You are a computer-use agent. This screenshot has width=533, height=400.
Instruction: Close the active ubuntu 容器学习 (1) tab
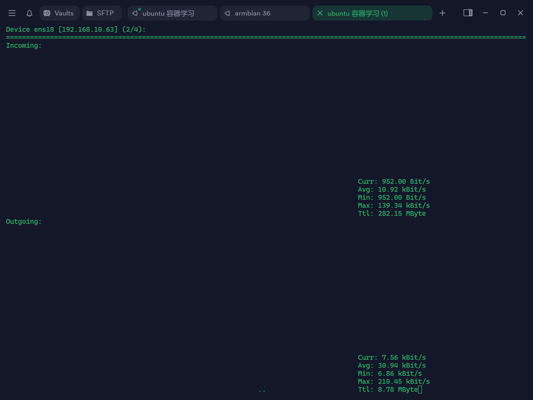click(320, 13)
